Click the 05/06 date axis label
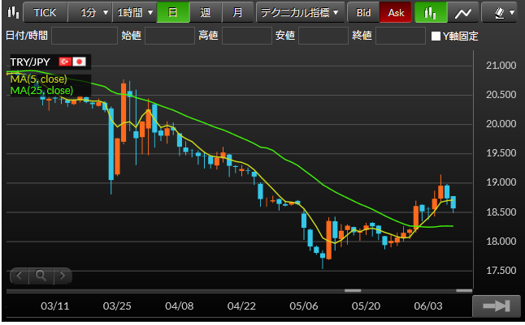 tap(304, 306)
